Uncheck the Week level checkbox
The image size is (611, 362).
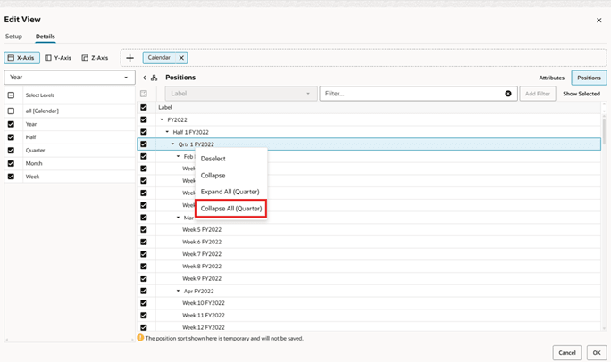pos(11,177)
